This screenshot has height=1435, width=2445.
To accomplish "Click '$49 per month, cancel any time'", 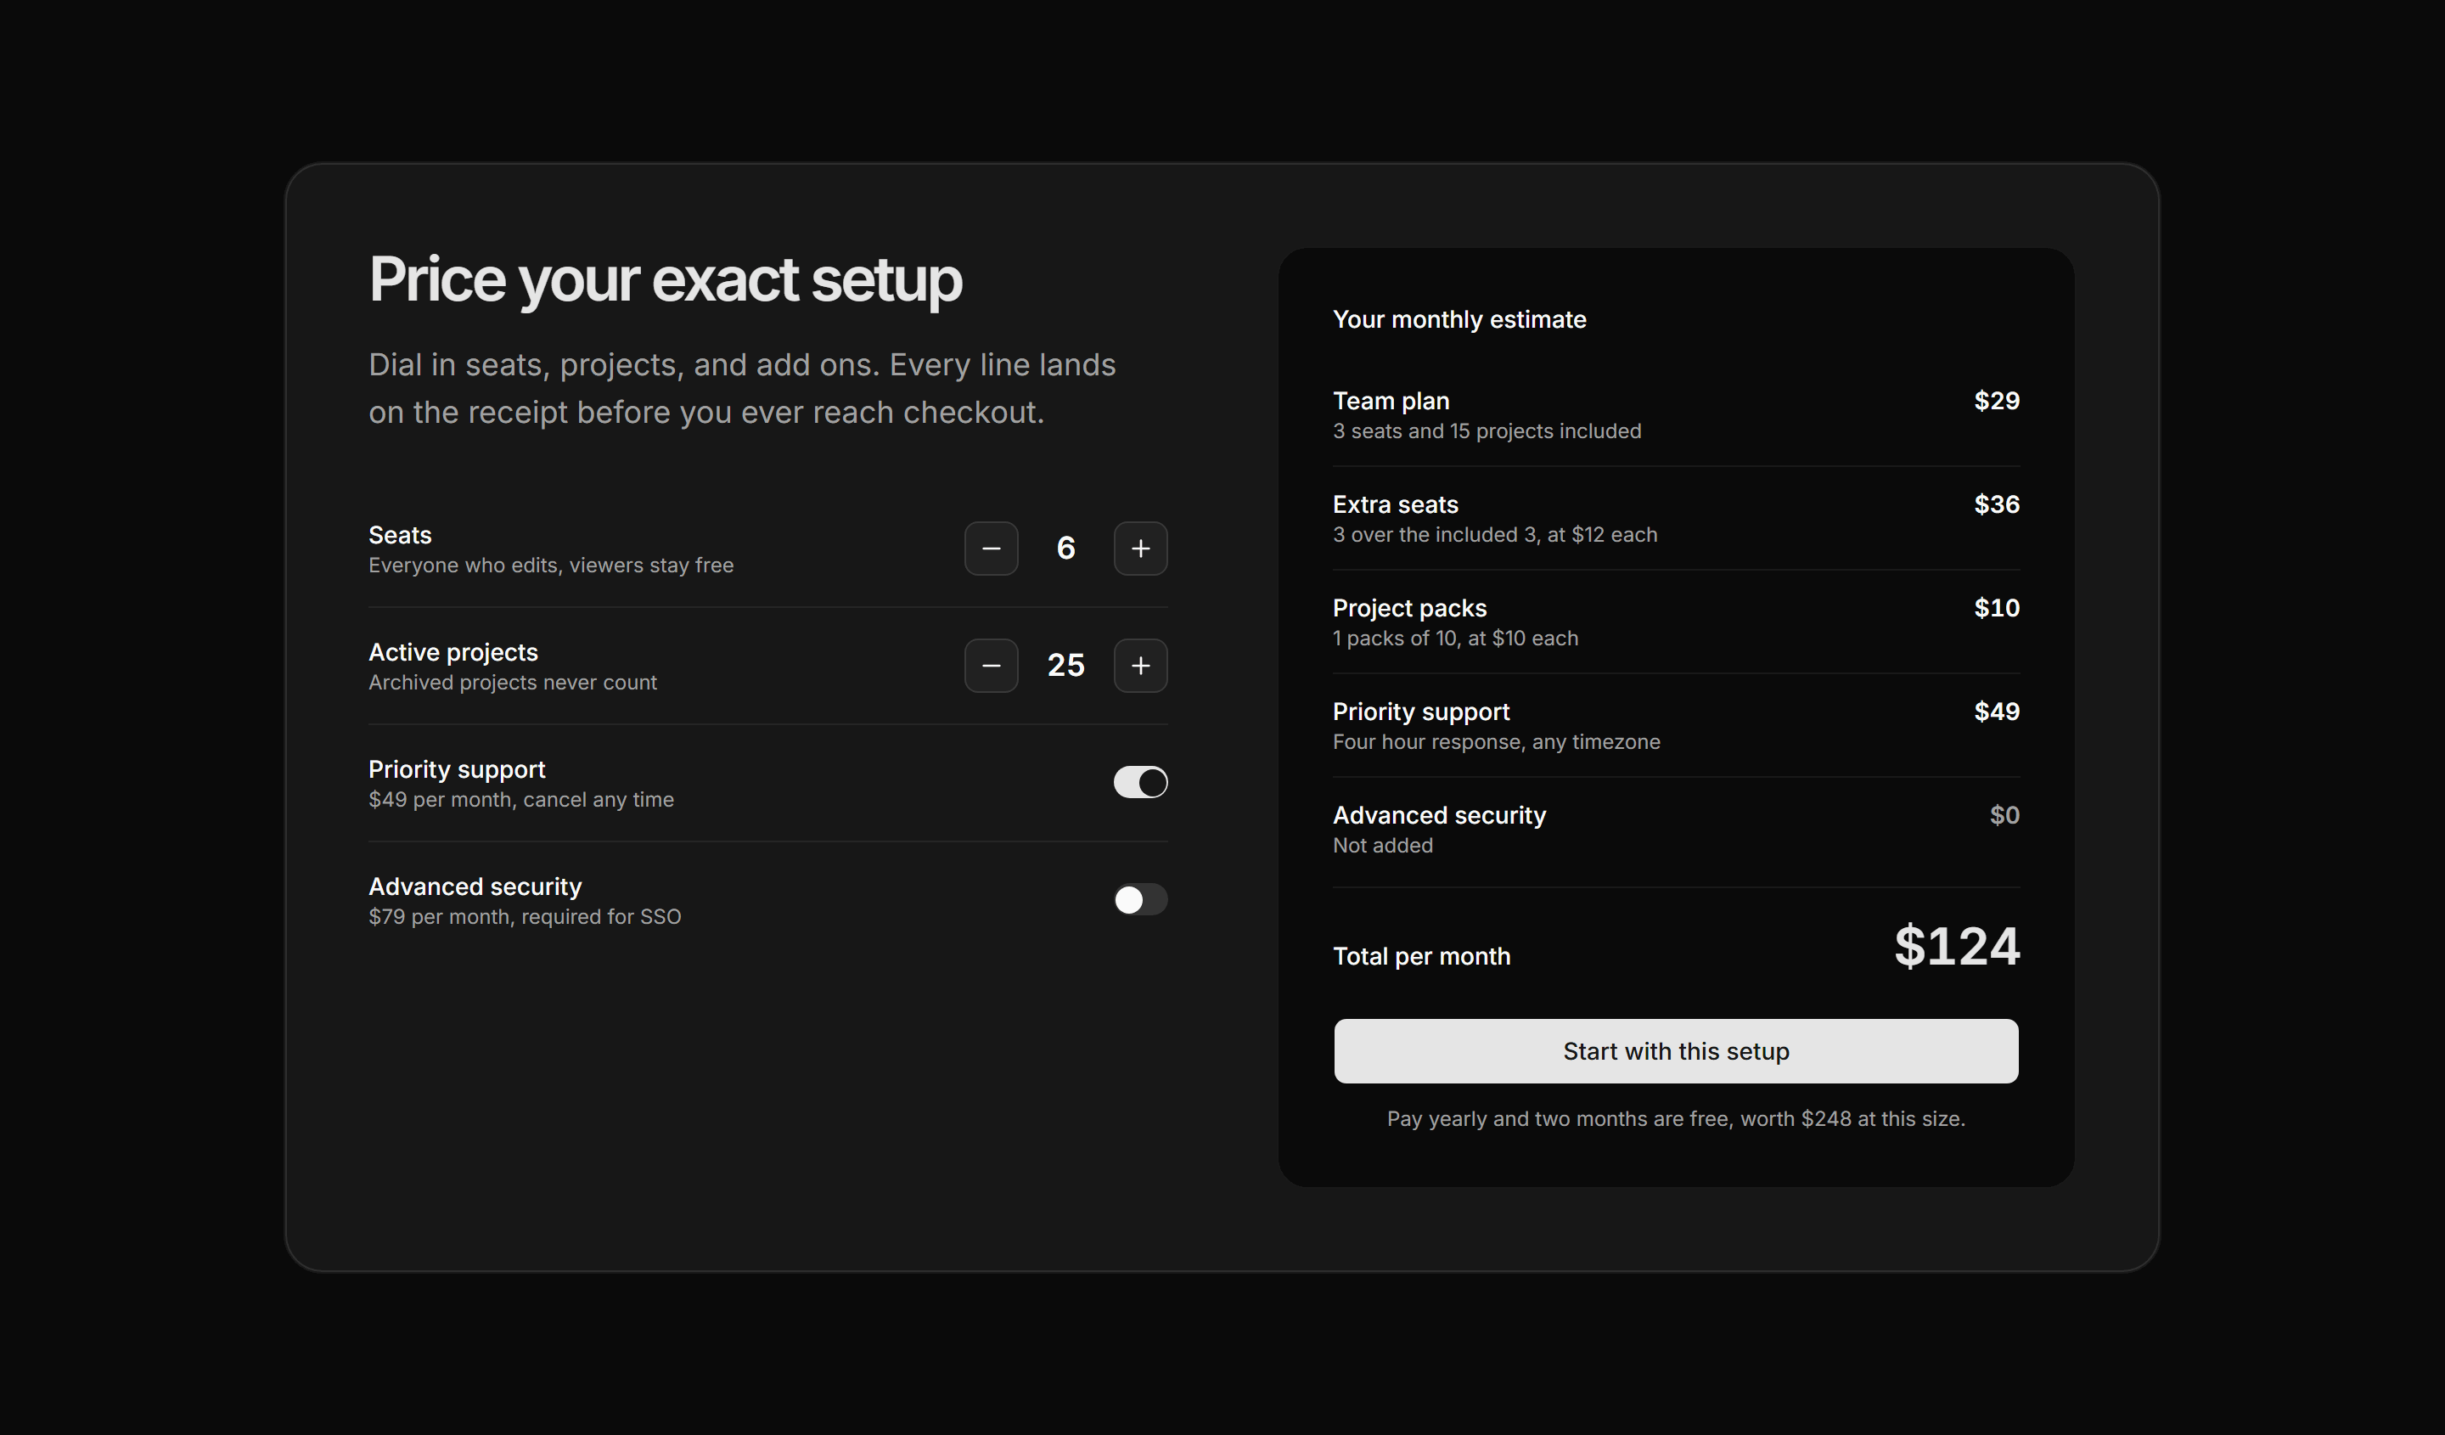I will 521,800.
